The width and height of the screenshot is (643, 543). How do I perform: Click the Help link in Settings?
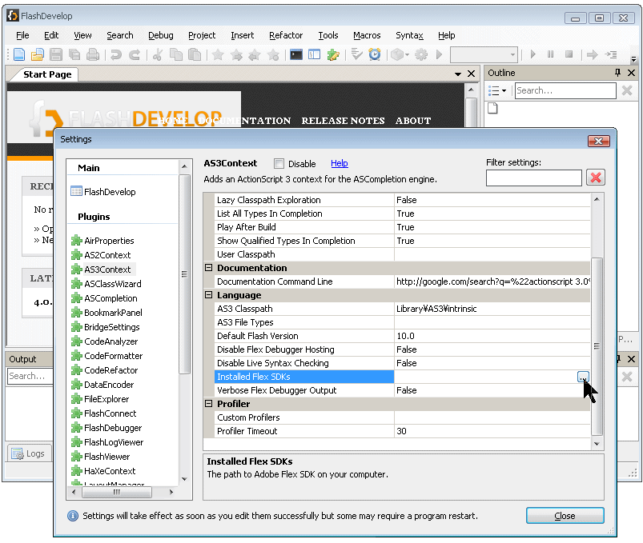(340, 163)
